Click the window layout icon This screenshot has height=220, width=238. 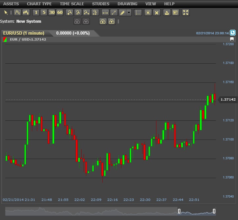pos(175,13)
